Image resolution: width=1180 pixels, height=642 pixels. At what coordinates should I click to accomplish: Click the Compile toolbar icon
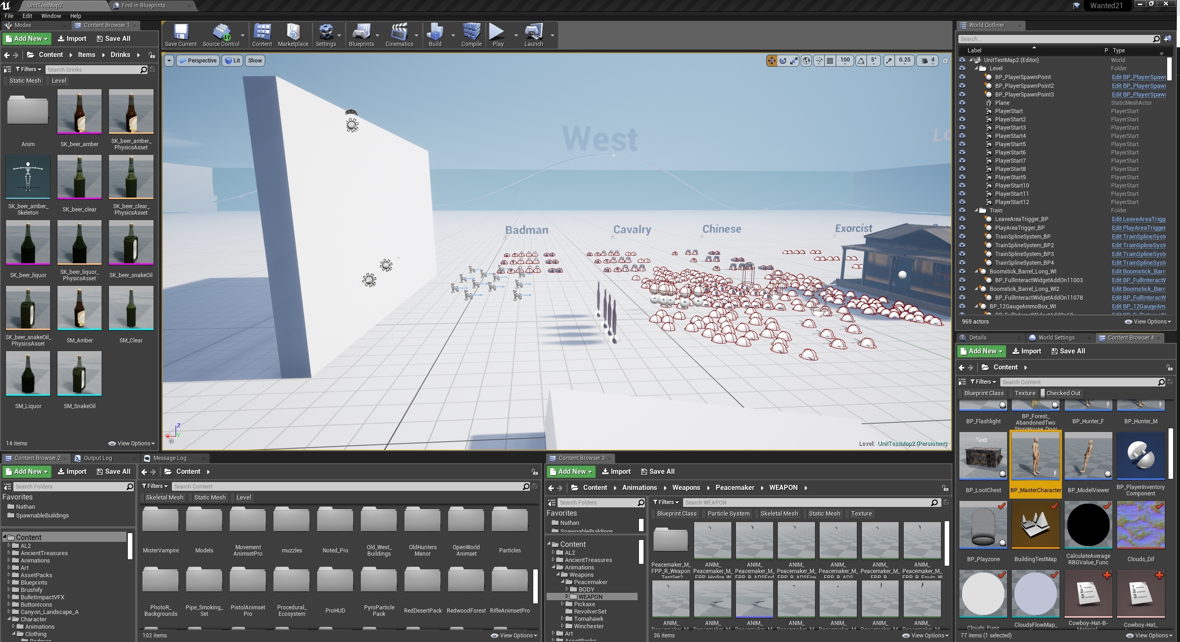coord(471,34)
